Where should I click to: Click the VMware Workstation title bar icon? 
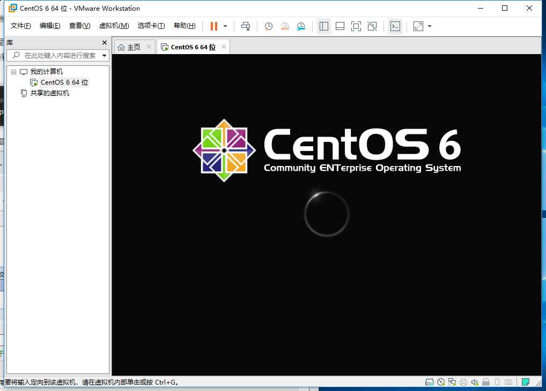pyautogui.click(x=12, y=8)
